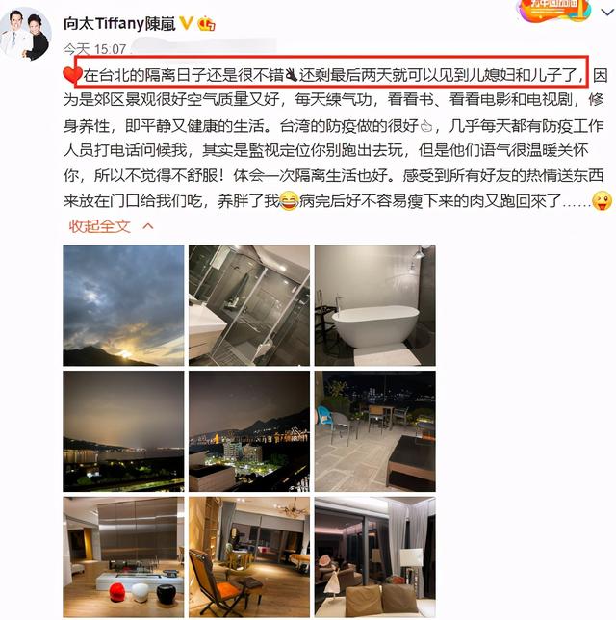This screenshot has width=616, height=620.
Task: Open the poster's profile avatar
Action: pos(26,33)
